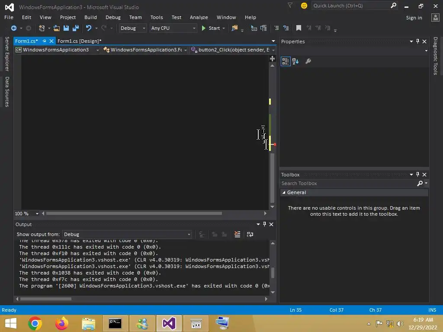Click the account picture icon next to Sign in
Viewport: 443px width, 332px height.
coord(435,17)
